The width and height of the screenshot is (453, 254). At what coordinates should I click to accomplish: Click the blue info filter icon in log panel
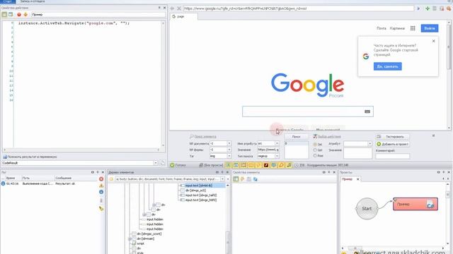tap(101, 192)
